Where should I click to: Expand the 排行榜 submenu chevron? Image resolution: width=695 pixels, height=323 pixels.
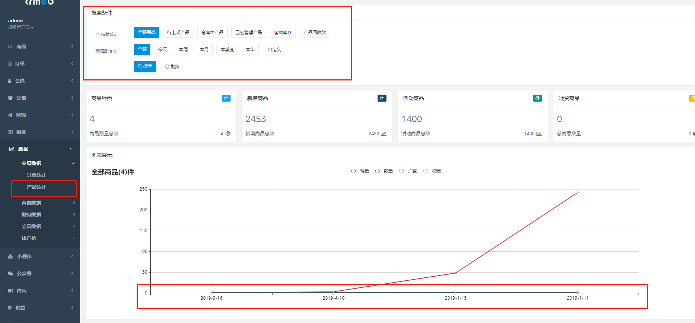coord(74,238)
